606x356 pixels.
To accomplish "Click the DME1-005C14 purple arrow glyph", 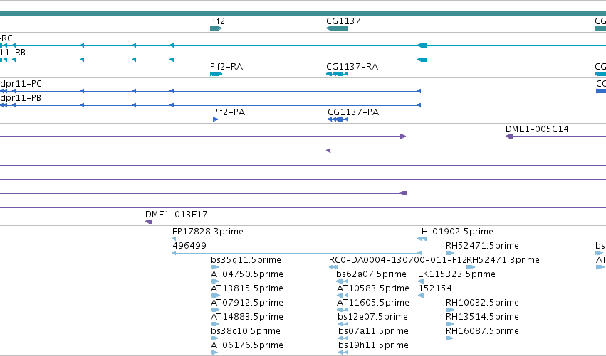I will click(509, 136).
